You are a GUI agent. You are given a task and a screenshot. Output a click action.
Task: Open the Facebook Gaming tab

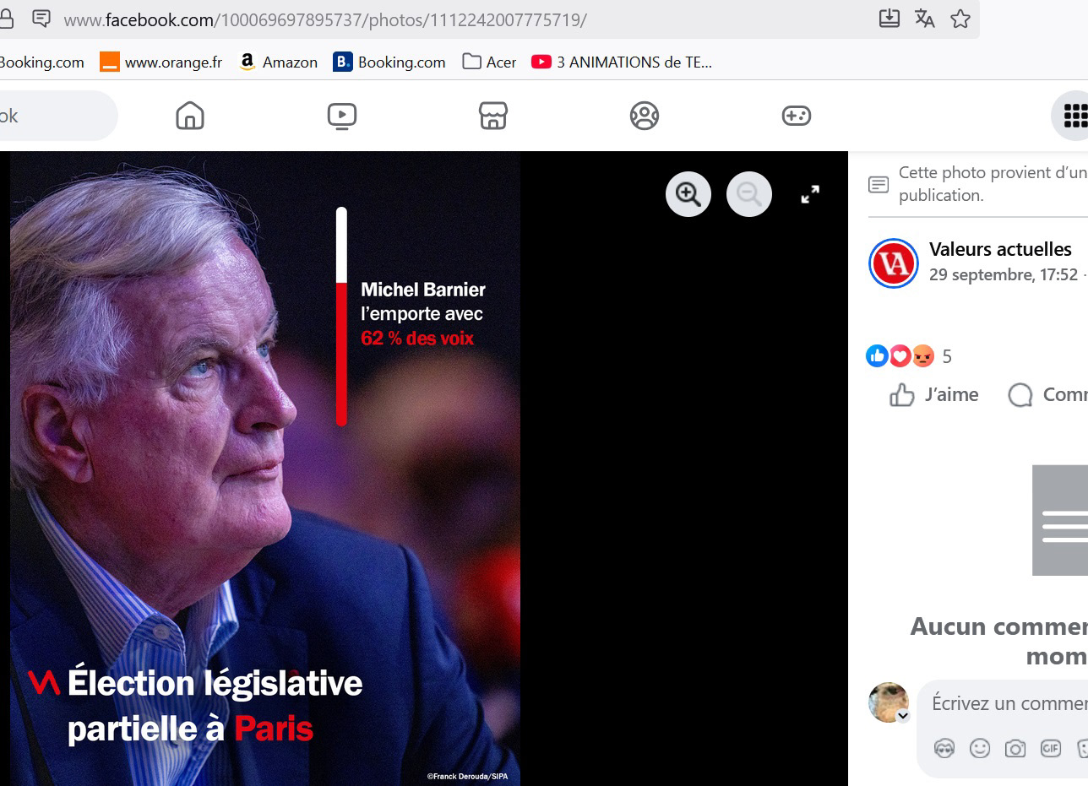pyautogui.click(x=797, y=116)
